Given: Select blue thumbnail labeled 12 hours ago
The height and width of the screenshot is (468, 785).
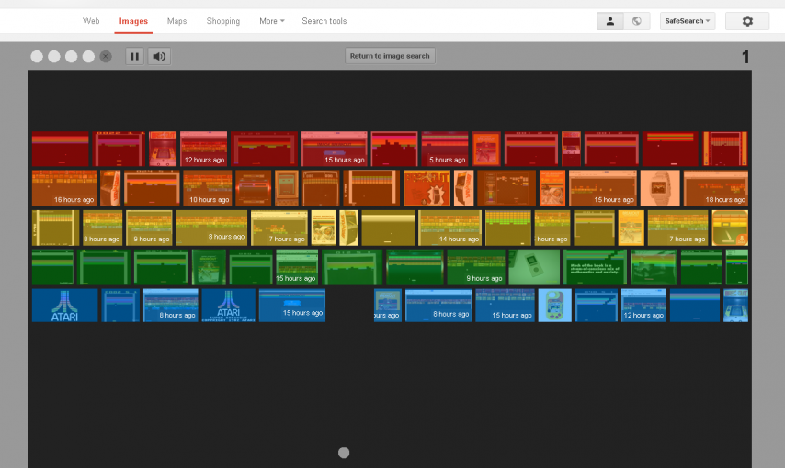Looking at the screenshot, I should pos(643,305).
